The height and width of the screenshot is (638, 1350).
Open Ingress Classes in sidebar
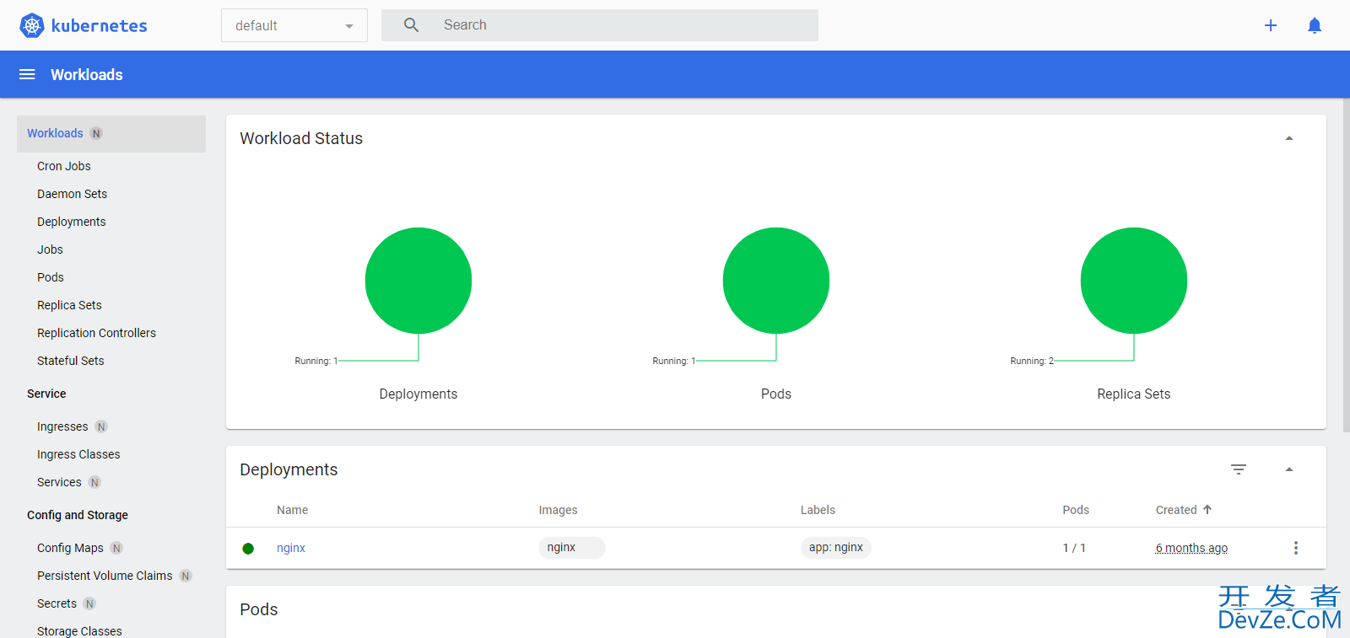[x=78, y=454]
